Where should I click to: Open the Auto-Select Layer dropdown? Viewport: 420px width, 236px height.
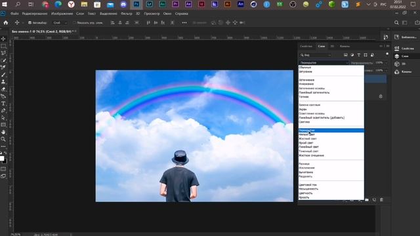point(60,23)
